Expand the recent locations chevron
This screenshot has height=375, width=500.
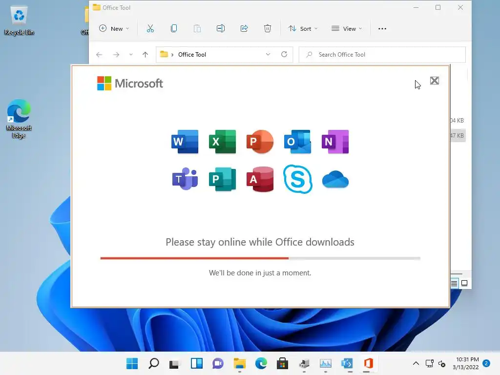tap(131, 55)
